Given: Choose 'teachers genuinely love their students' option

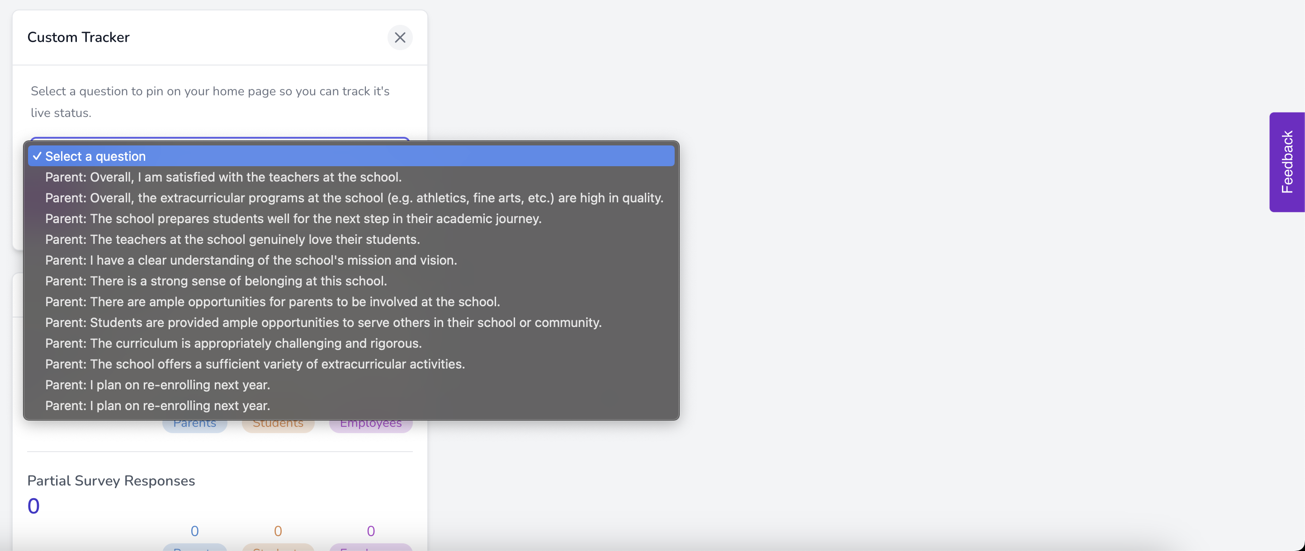Looking at the screenshot, I should 232,239.
